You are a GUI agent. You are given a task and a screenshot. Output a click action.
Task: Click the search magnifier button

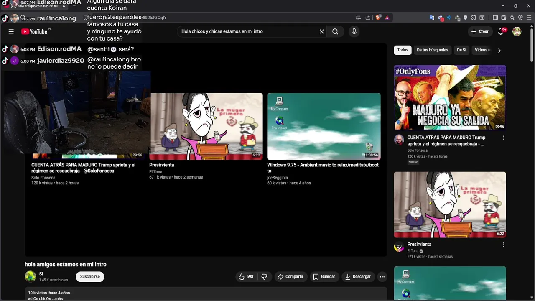(x=335, y=31)
